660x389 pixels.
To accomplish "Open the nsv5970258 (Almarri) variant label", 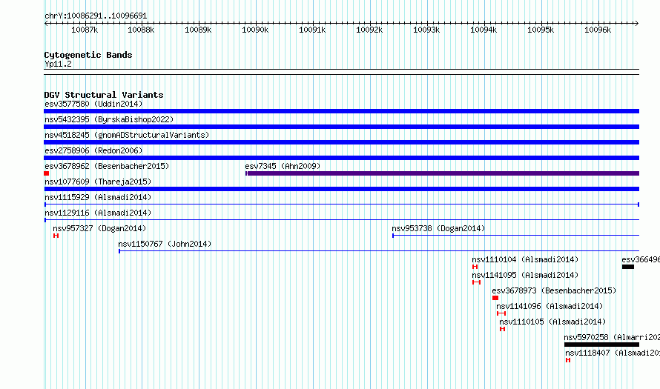I will [x=612, y=337].
